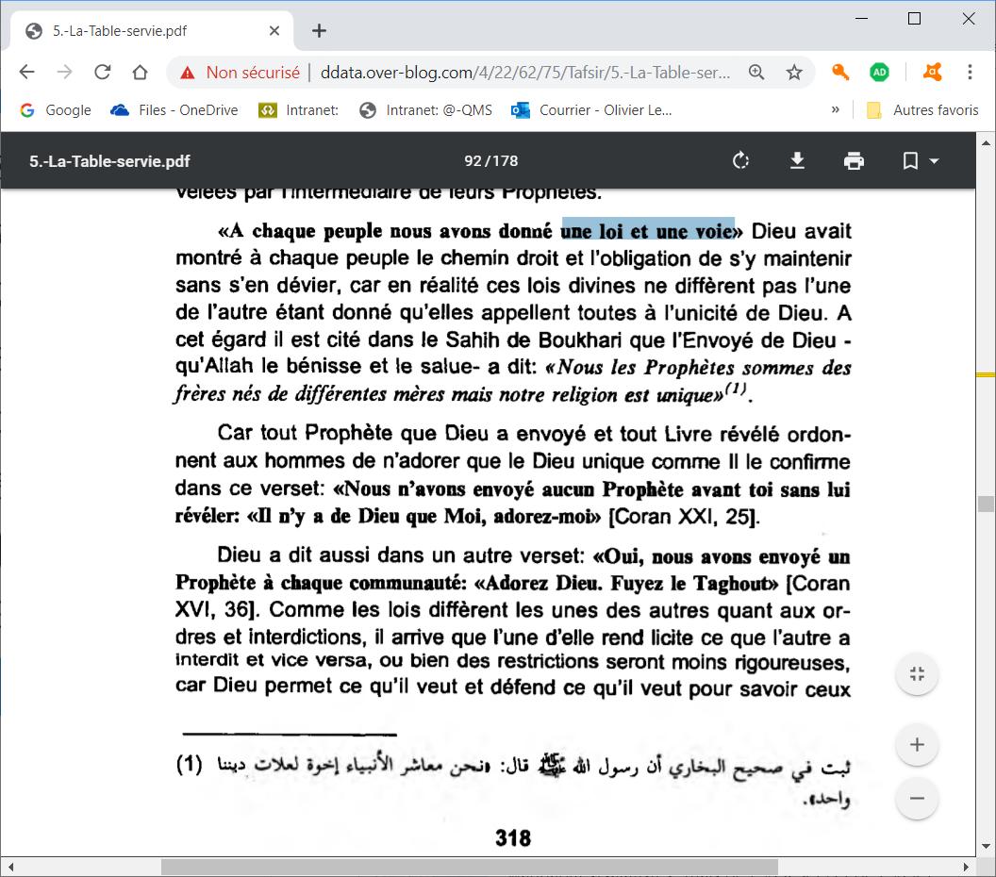
Task: Click footnote marker (1) before Arabic text
Action: click(189, 764)
